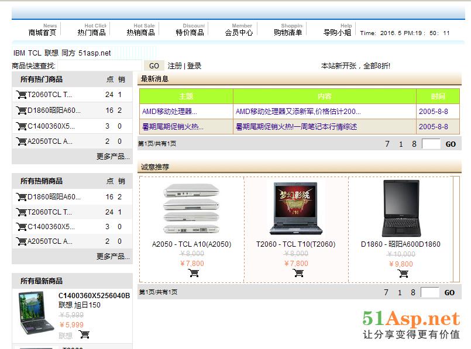Click GO button in recommendations pager
The width and height of the screenshot is (471, 349).
(x=449, y=293)
